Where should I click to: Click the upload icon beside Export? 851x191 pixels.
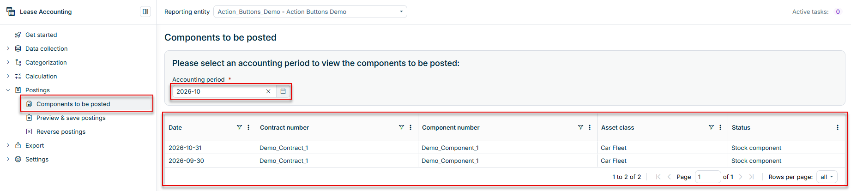(18, 145)
